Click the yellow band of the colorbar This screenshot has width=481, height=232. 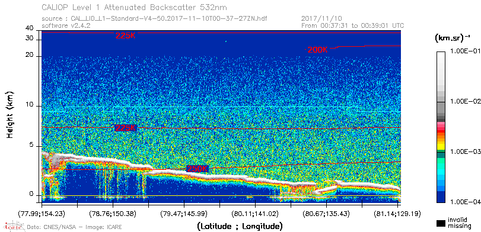point(441,146)
